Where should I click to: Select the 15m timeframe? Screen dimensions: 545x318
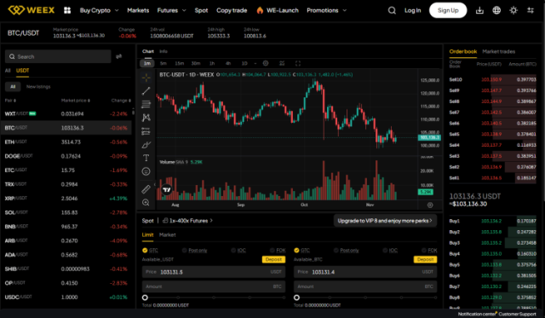coord(180,63)
